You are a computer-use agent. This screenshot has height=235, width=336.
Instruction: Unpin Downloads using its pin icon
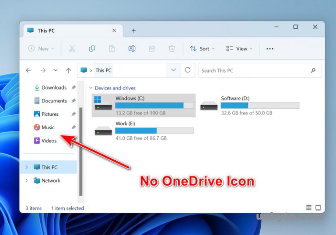tap(73, 88)
